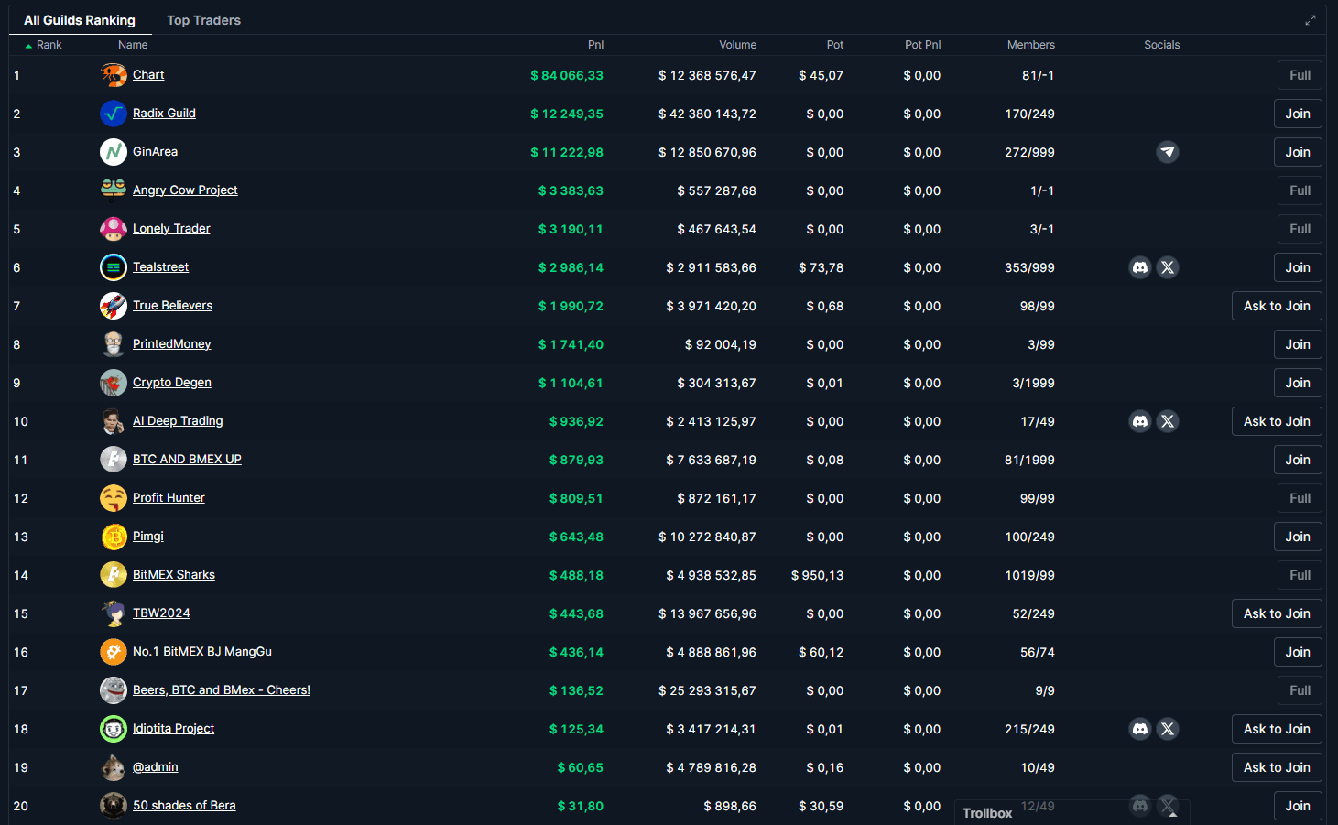The width and height of the screenshot is (1338, 825).
Task: Click members value 1019/99
Action: (x=1029, y=575)
